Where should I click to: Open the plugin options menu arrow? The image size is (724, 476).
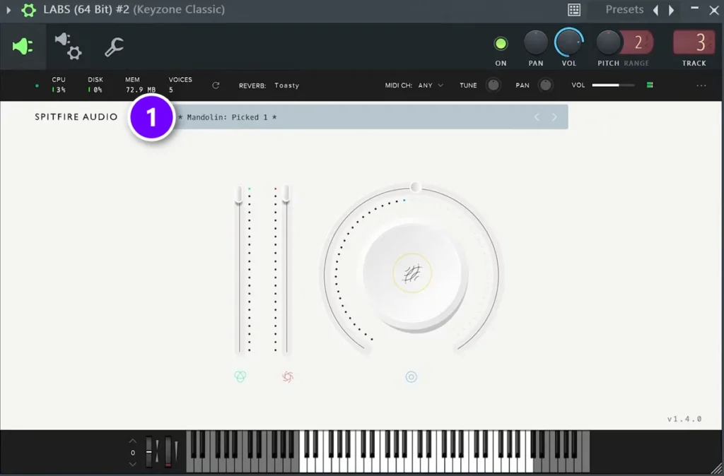(8, 10)
